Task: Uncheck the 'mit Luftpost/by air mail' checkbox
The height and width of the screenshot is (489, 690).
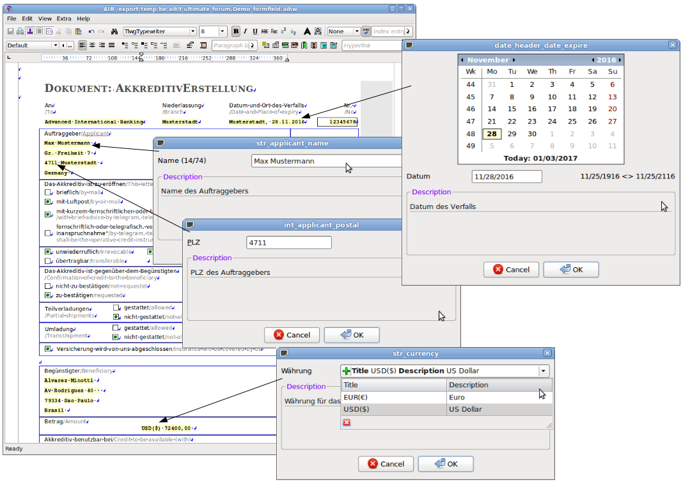Action: [x=48, y=201]
